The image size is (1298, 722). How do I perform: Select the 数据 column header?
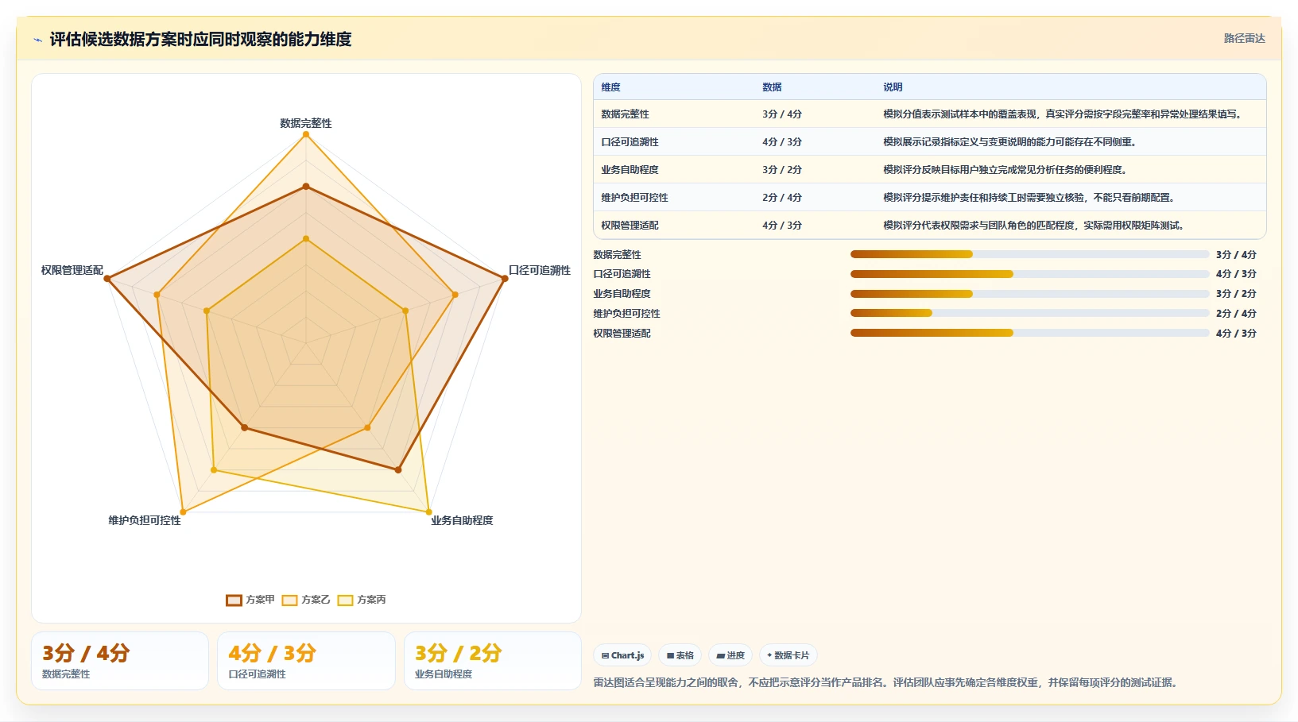(772, 87)
